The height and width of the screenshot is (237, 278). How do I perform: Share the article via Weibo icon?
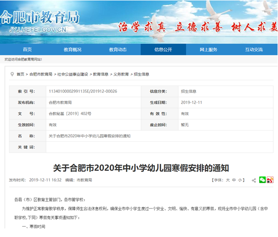tap(270, 180)
